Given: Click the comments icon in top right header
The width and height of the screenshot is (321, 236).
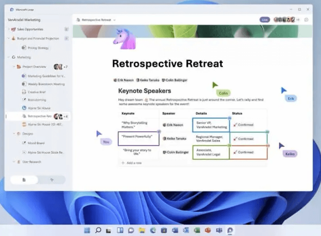Looking at the screenshot, I should coord(306,20).
